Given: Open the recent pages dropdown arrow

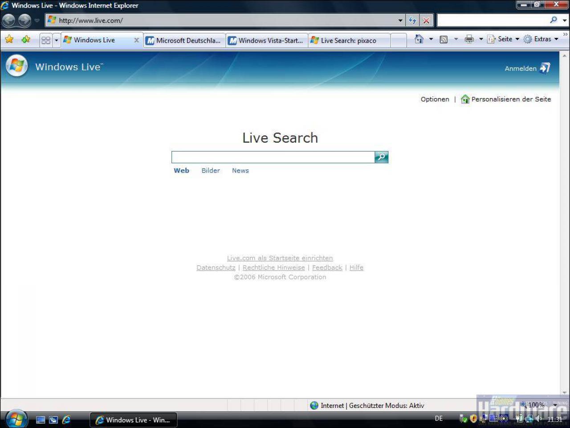Looking at the screenshot, I should pyautogui.click(x=37, y=21).
